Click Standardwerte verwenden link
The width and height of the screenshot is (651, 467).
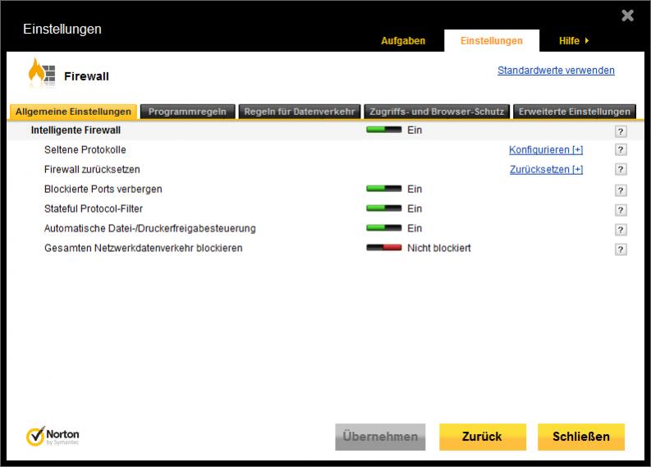tap(556, 71)
